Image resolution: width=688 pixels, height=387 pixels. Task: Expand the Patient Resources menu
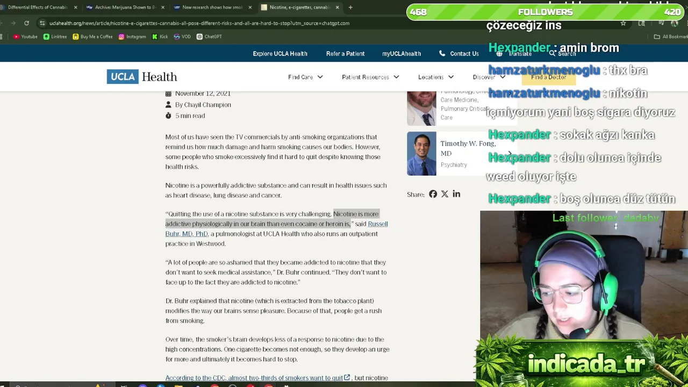370,77
